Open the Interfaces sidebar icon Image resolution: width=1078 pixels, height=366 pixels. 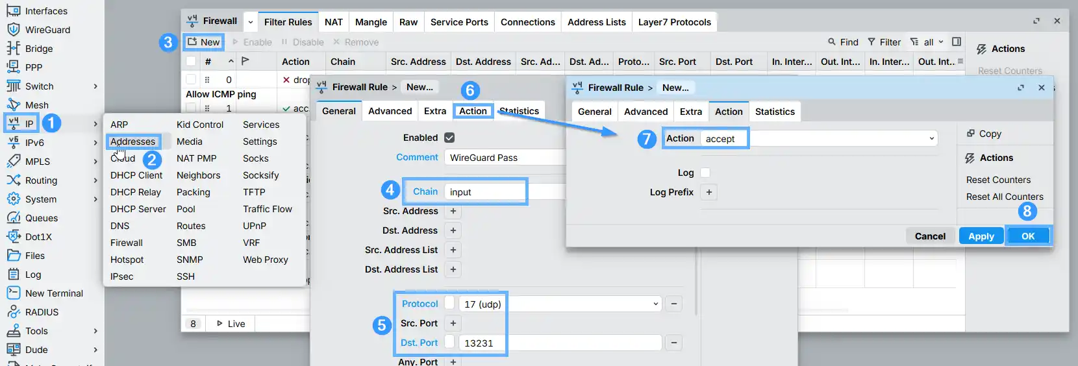[x=13, y=11]
